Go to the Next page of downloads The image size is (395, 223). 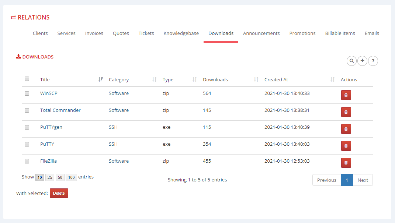coord(363,180)
